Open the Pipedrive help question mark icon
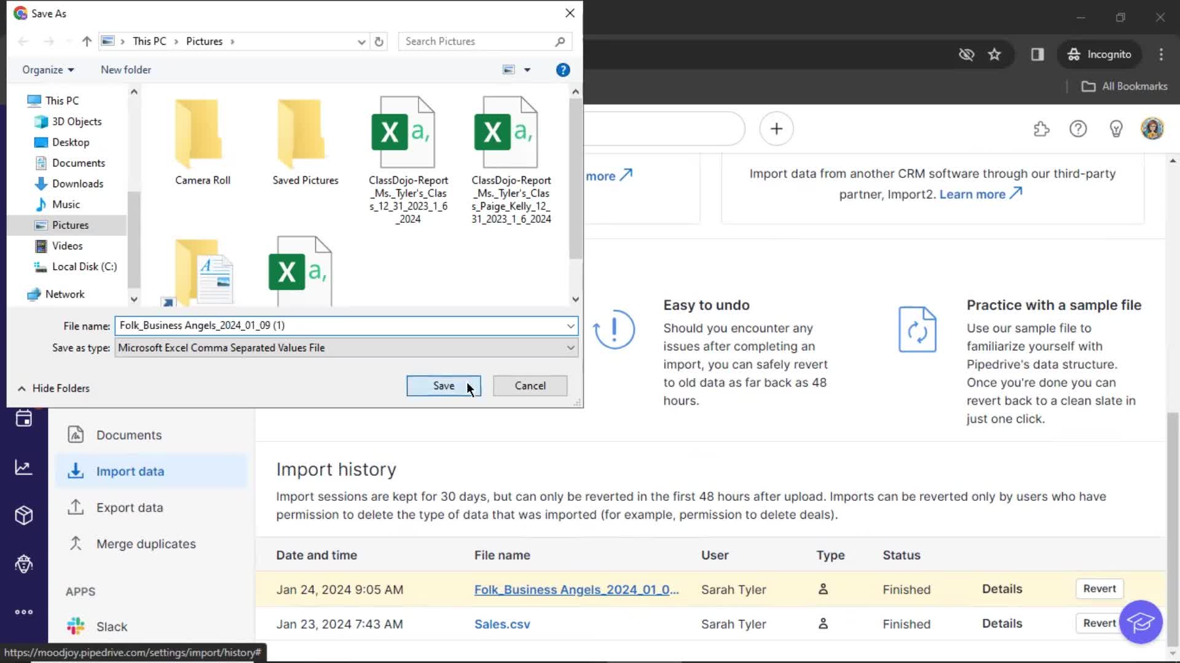Image resolution: width=1180 pixels, height=663 pixels. coord(1078,129)
